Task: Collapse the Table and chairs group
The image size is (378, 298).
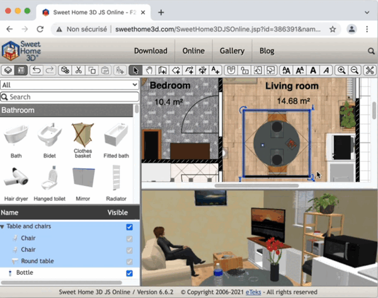Action: 3,227
